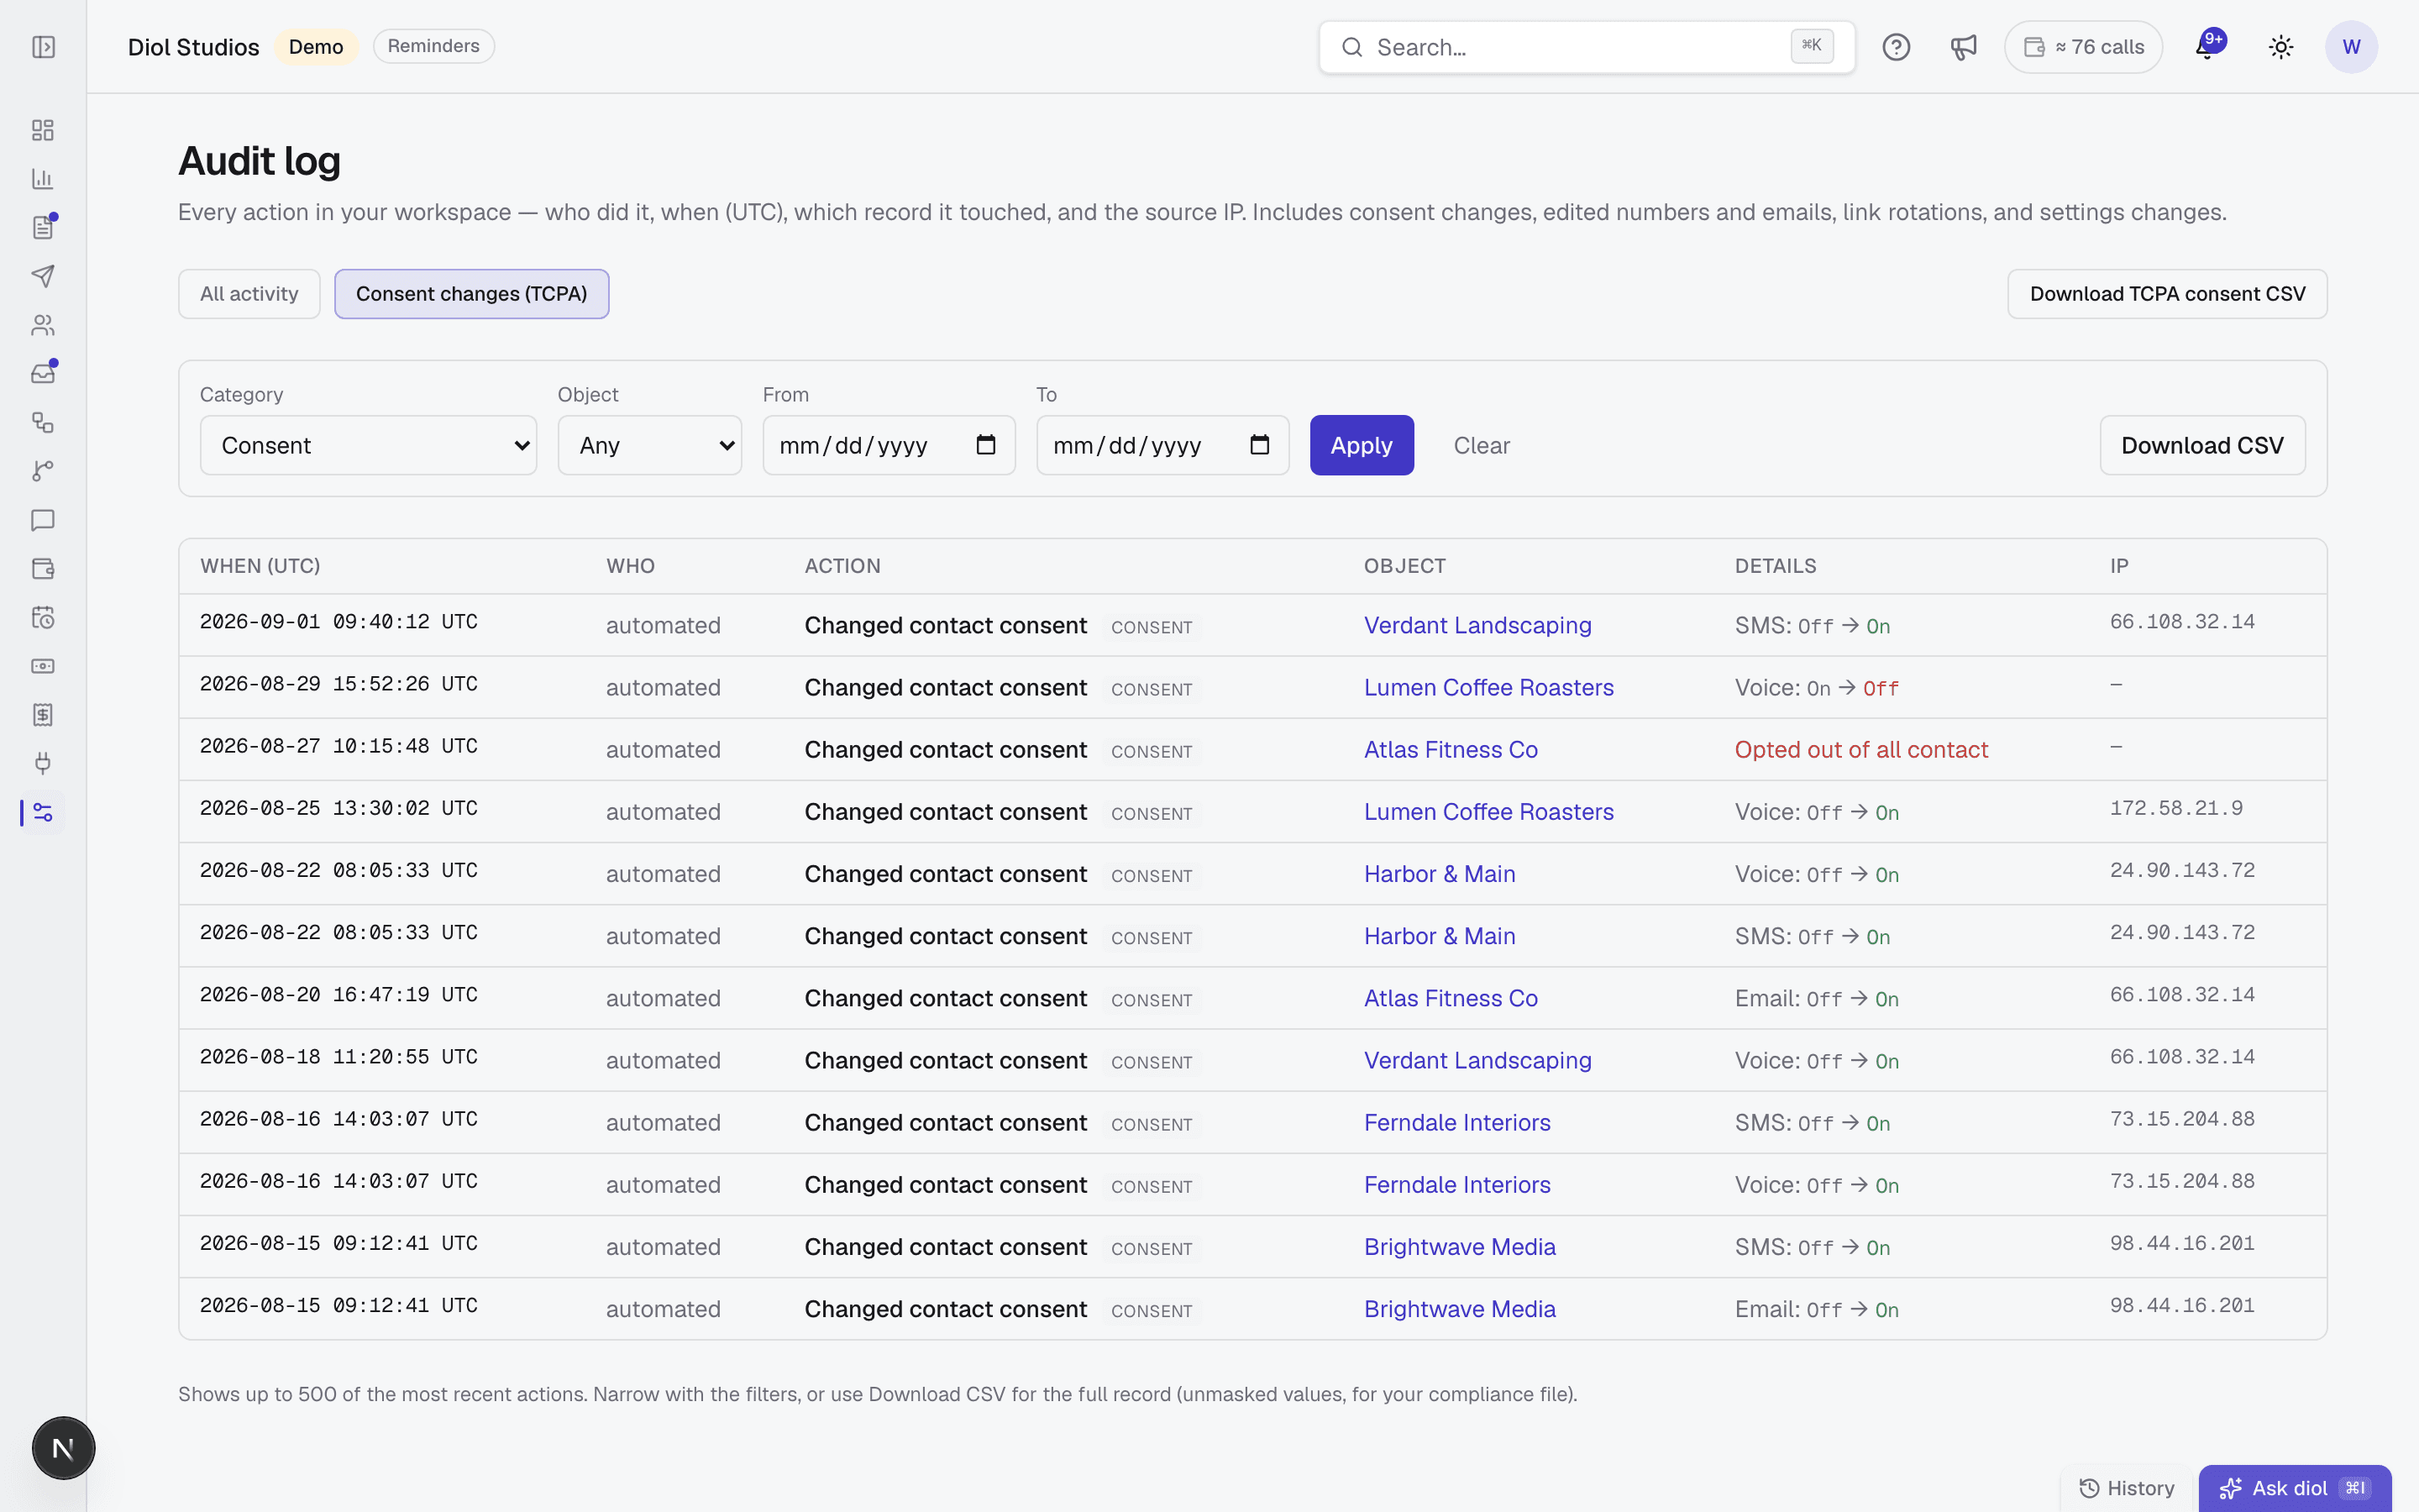Screen dimensions: 2419x1512
Task: Click the 'Opted out of all contact' detail
Action: [1861, 749]
